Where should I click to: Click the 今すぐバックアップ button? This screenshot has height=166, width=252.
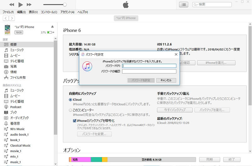[x=175, y=110]
